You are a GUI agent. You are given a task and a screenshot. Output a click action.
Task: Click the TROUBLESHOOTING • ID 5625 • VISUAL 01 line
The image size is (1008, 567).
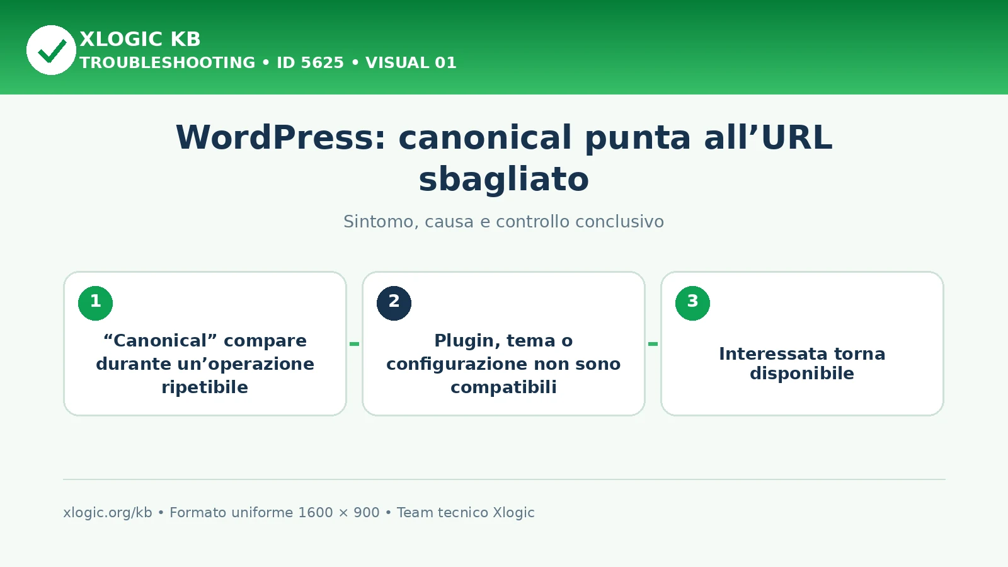[268, 63]
